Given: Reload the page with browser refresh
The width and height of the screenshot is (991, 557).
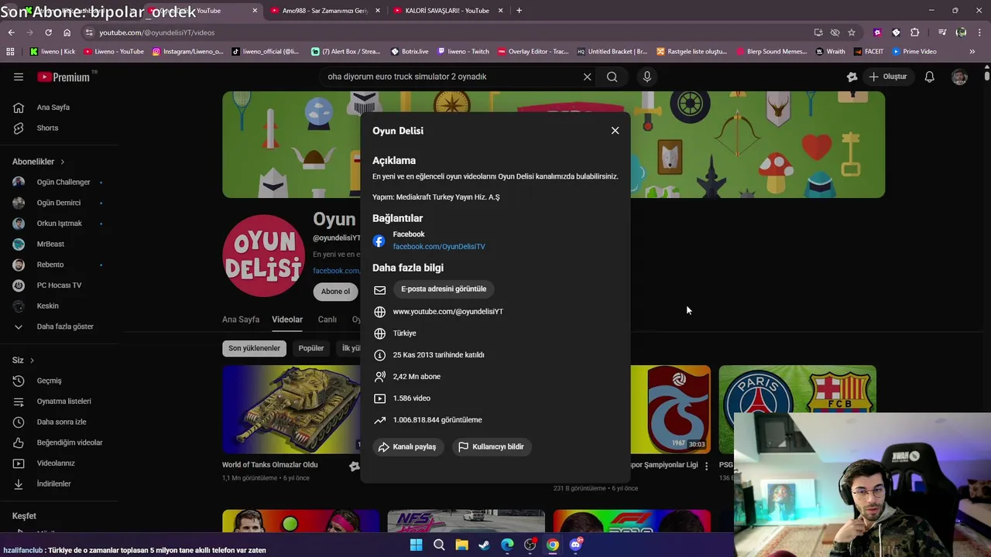Looking at the screenshot, I should click(48, 32).
